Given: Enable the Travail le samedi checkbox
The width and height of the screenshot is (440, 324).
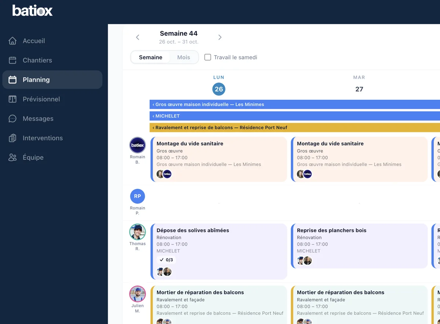Looking at the screenshot, I should [208, 57].
